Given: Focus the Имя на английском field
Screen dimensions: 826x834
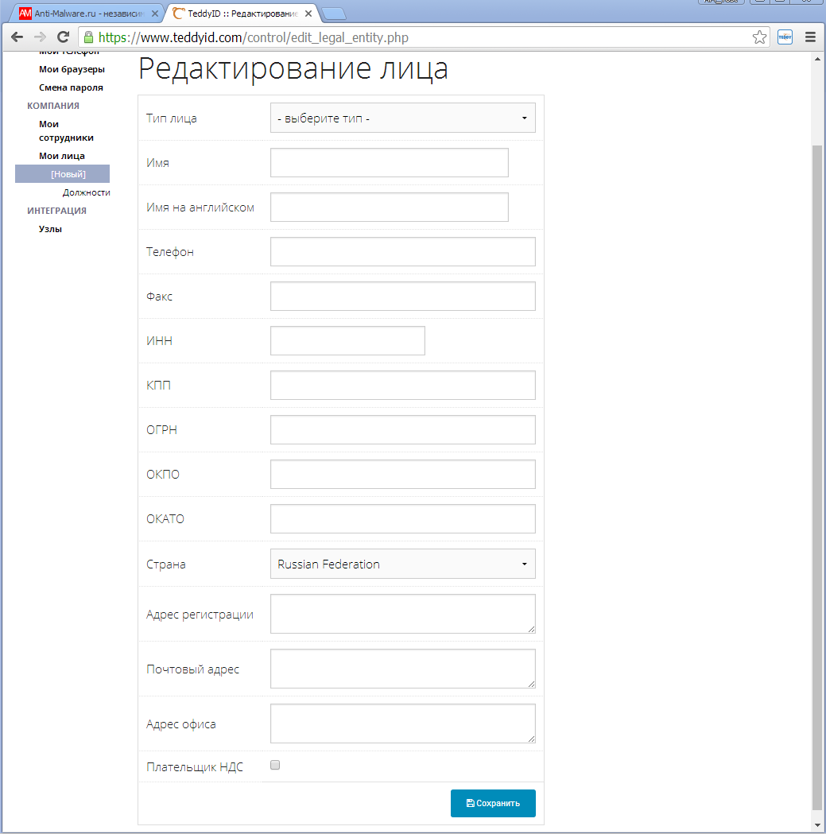Looking at the screenshot, I should coord(390,208).
